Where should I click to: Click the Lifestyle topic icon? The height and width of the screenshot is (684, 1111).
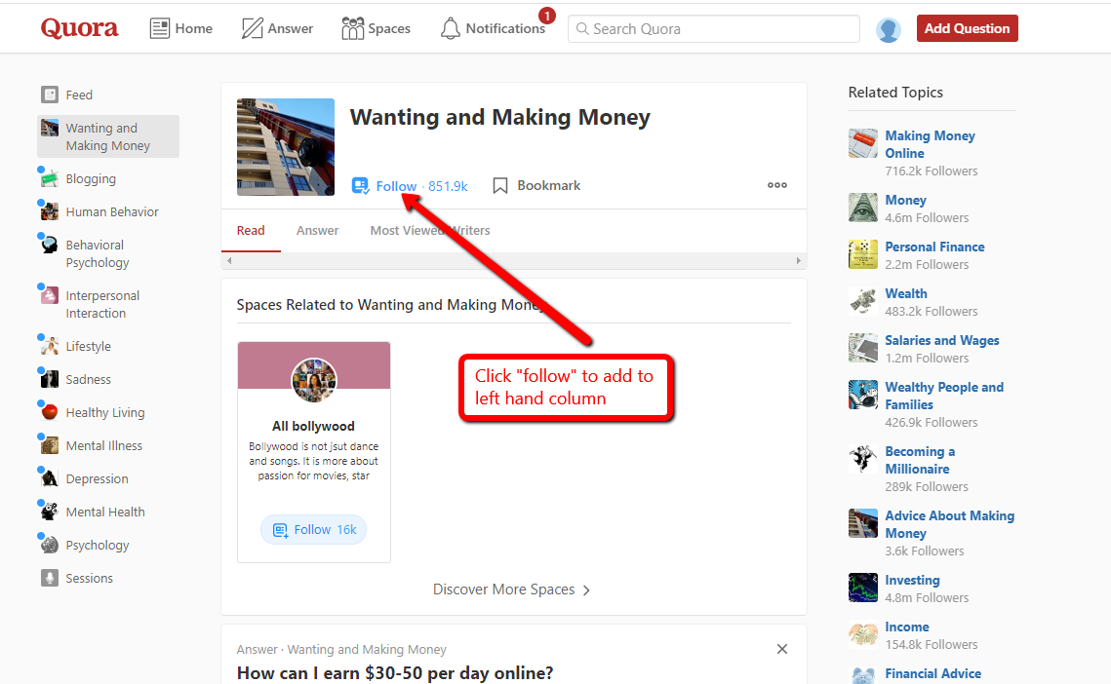point(49,346)
